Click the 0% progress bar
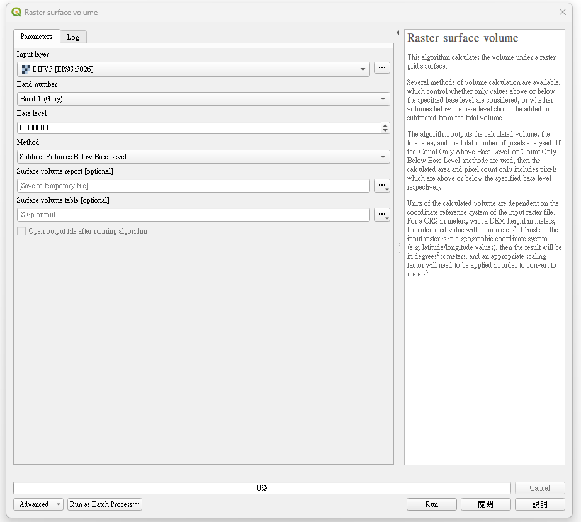This screenshot has height=522, width=581. (262, 488)
